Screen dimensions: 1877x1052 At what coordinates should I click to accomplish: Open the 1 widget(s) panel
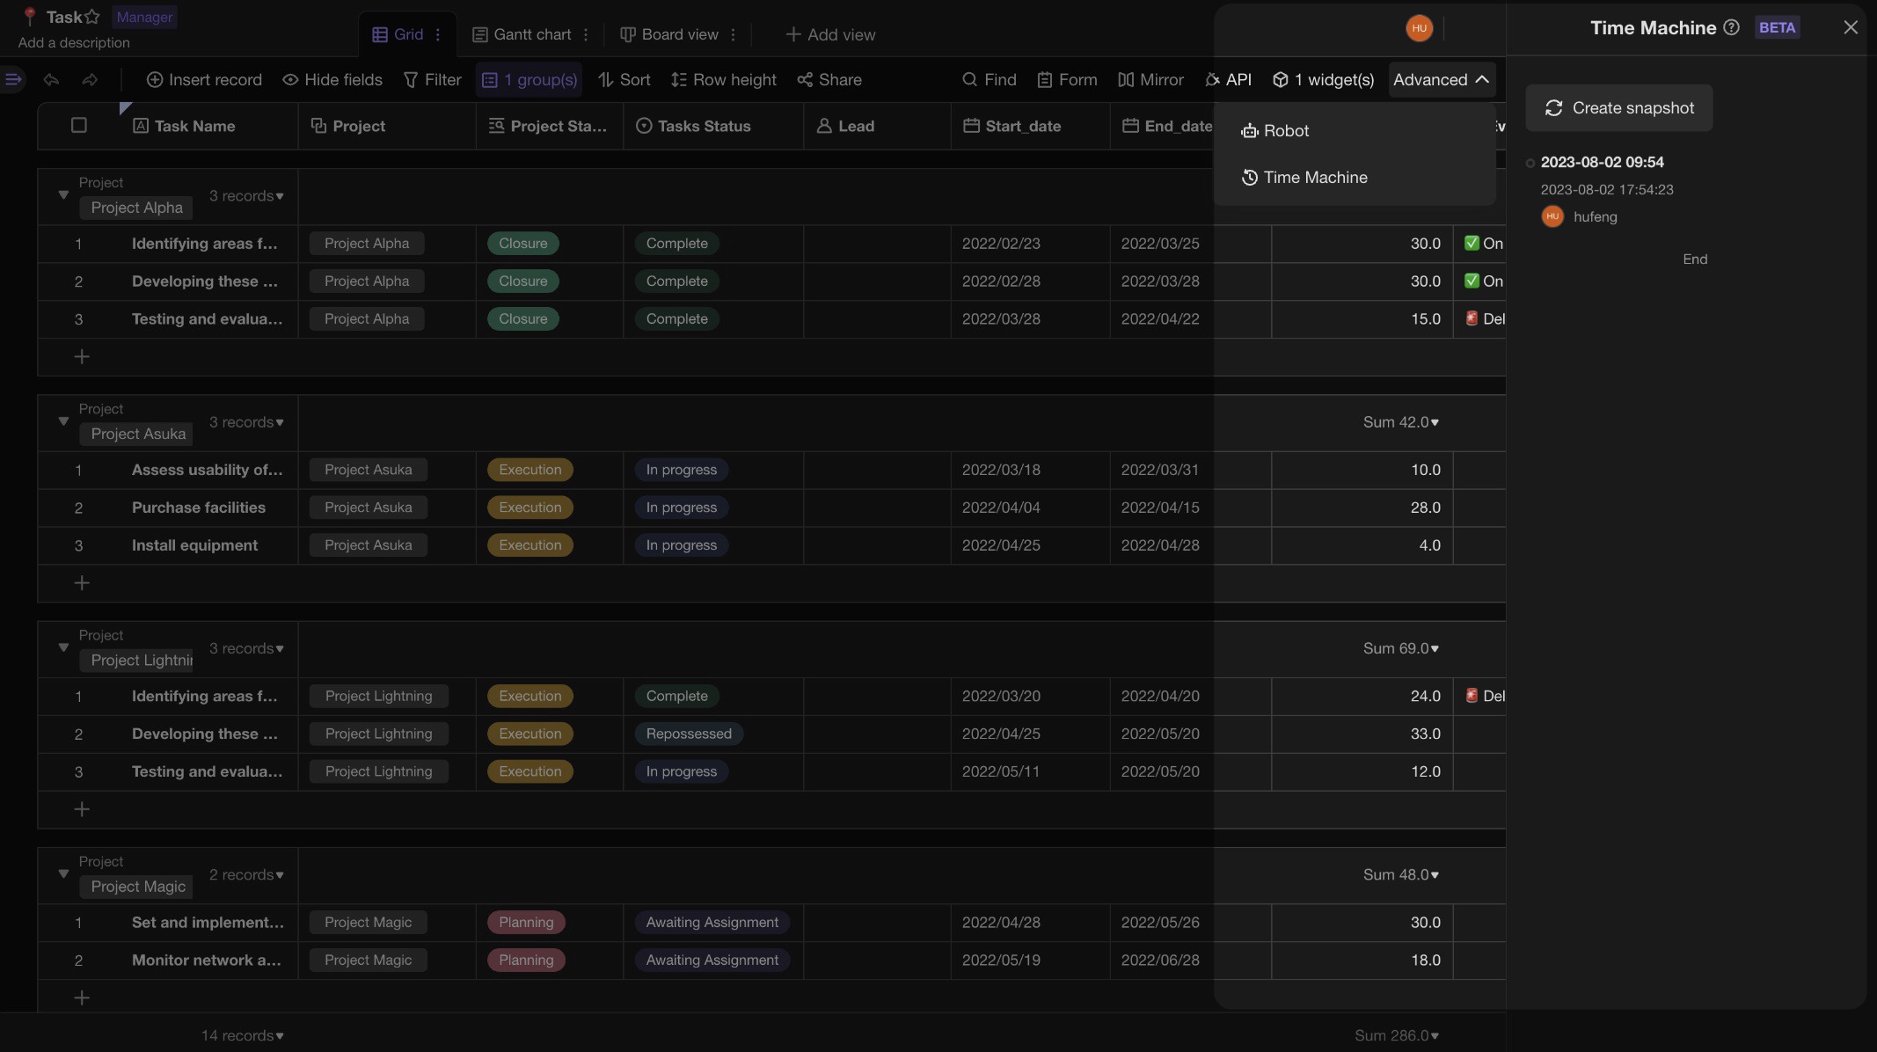(1323, 80)
